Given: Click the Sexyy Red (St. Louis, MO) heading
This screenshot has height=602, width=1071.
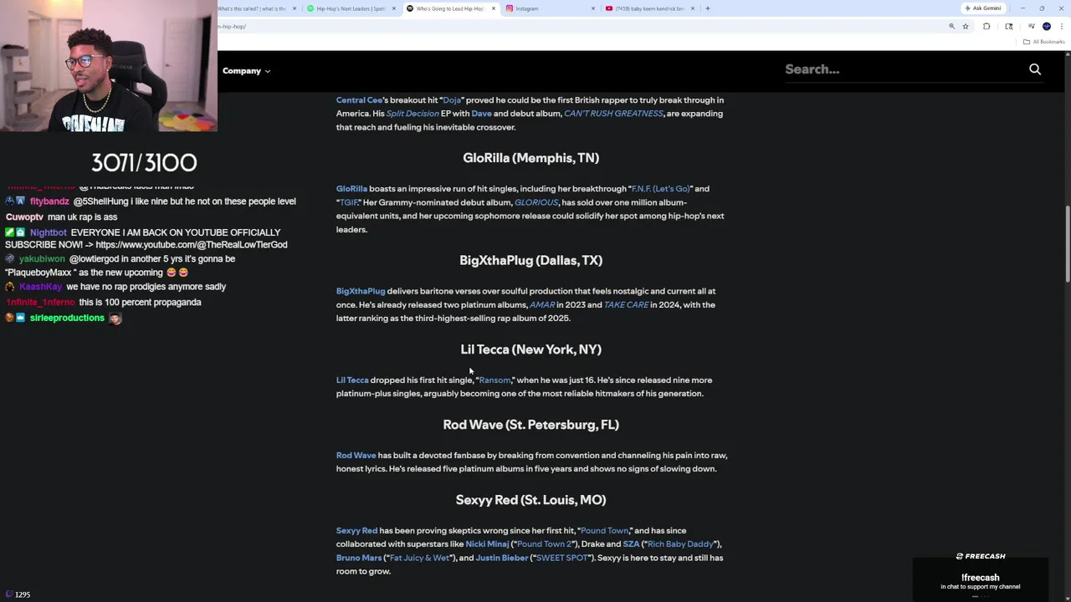Looking at the screenshot, I should (530, 500).
